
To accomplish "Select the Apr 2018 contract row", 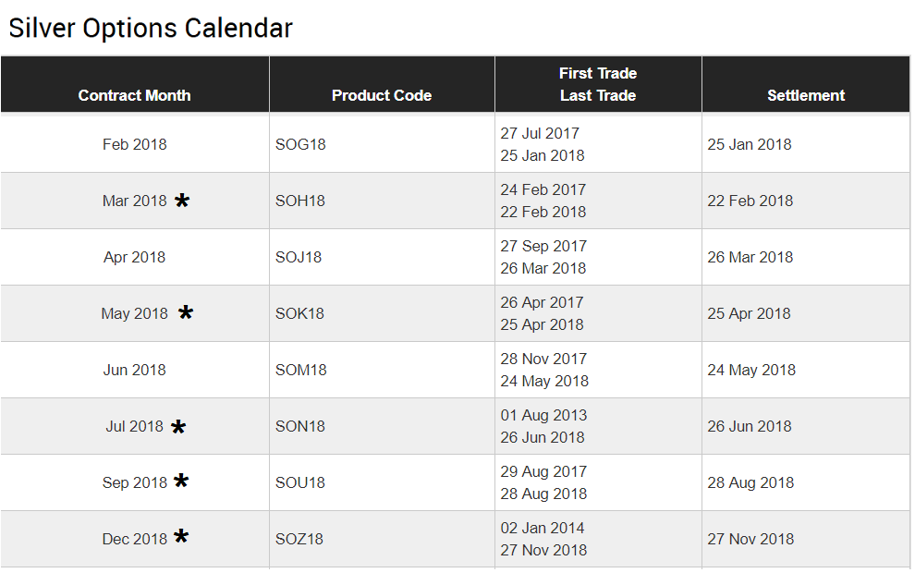I will tap(134, 257).
